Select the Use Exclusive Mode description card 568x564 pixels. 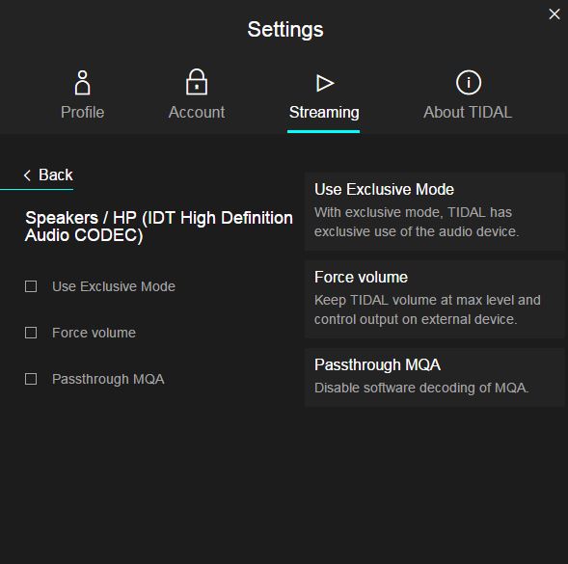tap(434, 211)
